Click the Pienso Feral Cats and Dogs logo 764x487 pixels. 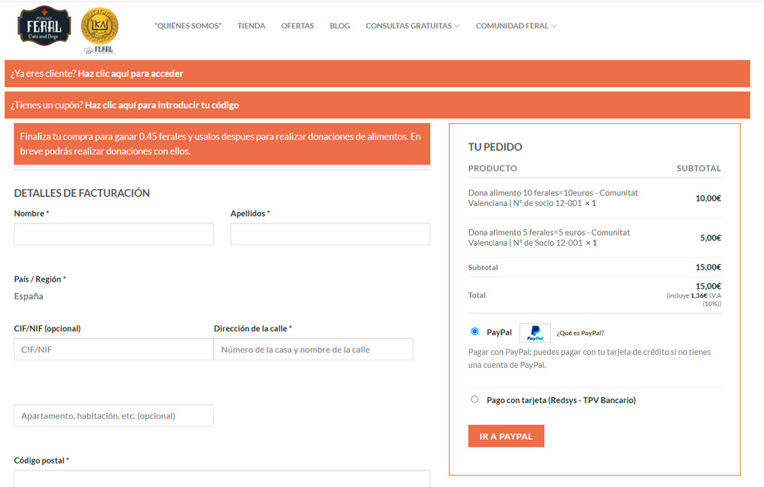click(44, 26)
